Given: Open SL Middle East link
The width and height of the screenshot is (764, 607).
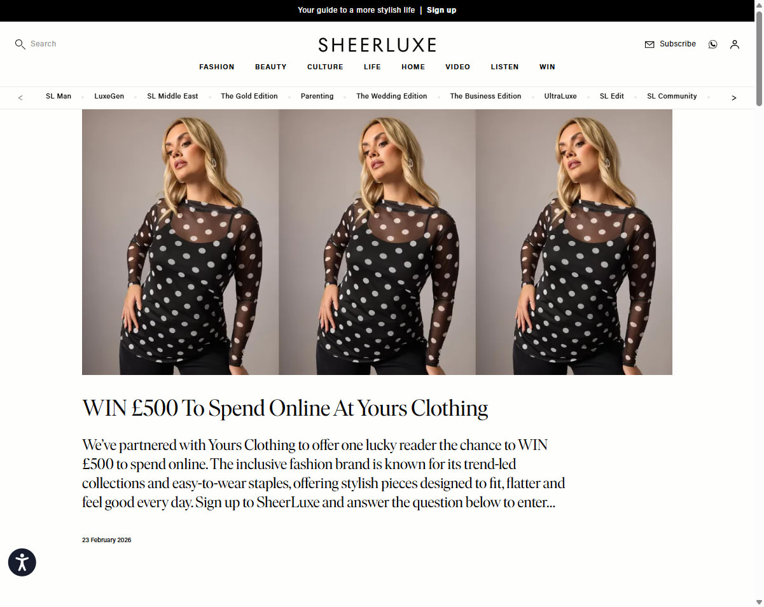Looking at the screenshot, I should [x=172, y=96].
